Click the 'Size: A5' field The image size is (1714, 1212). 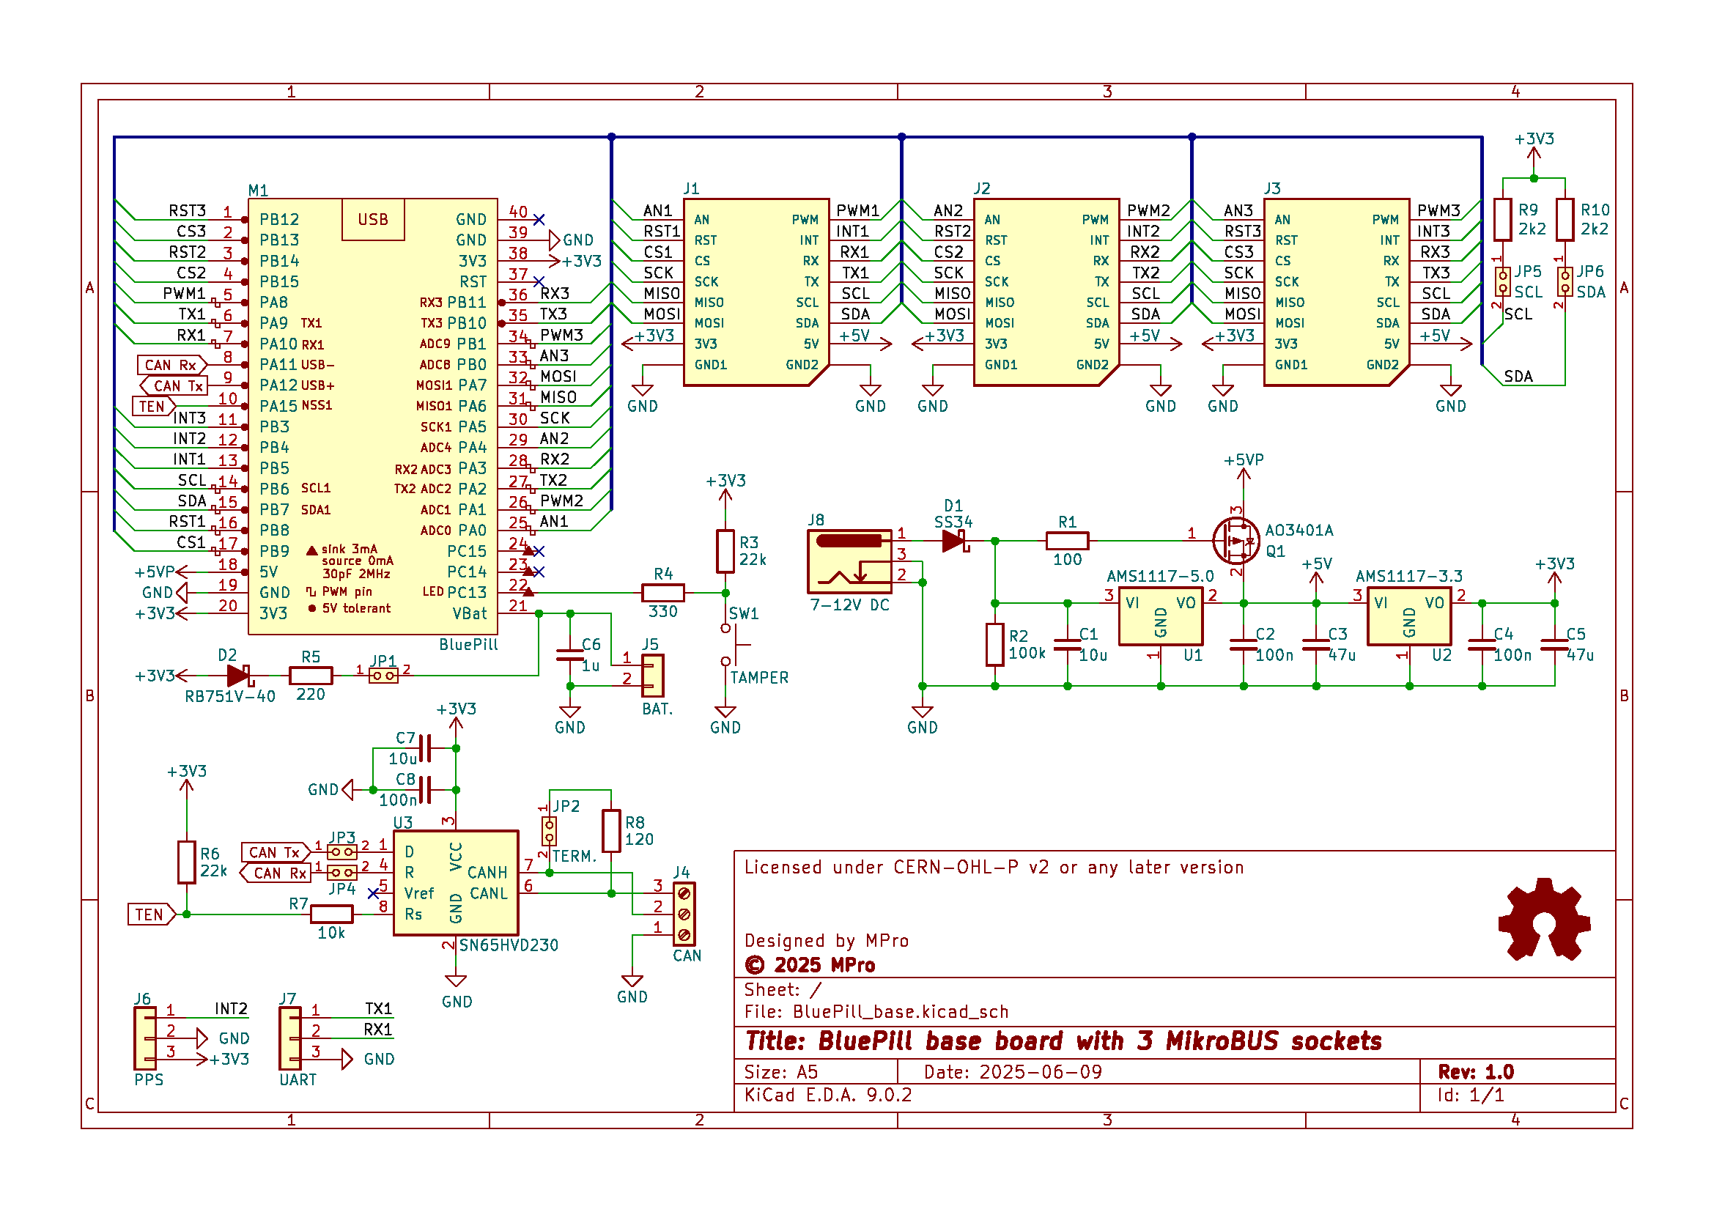pos(781,1073)
